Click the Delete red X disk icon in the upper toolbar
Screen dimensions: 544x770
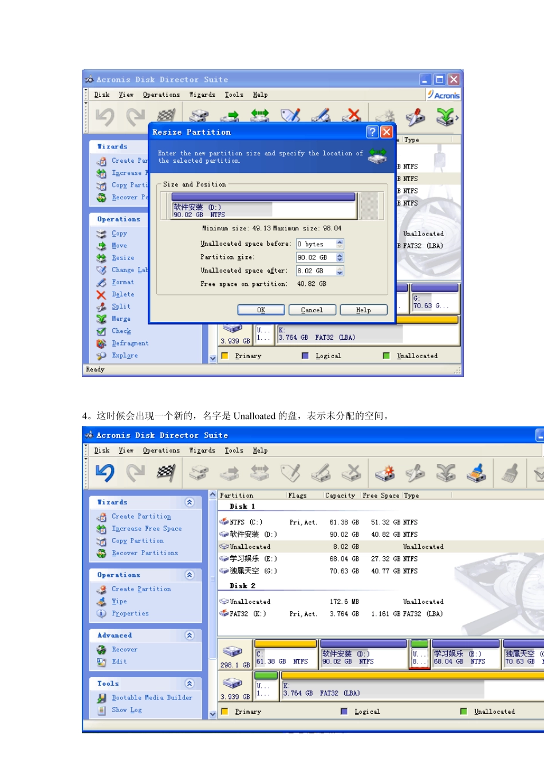point(351,116)
